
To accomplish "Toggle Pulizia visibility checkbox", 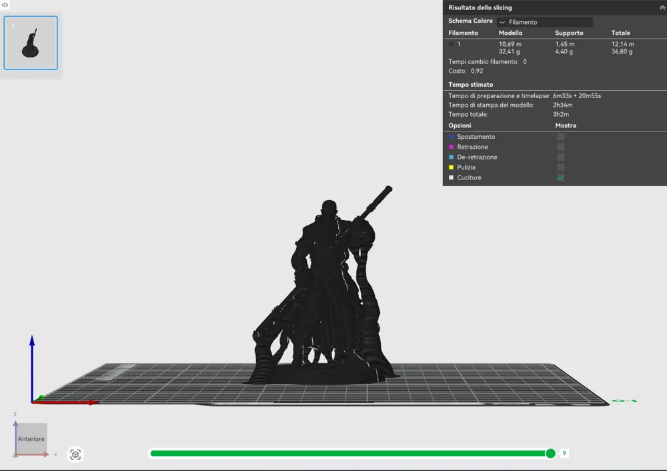I will (561, 167).
